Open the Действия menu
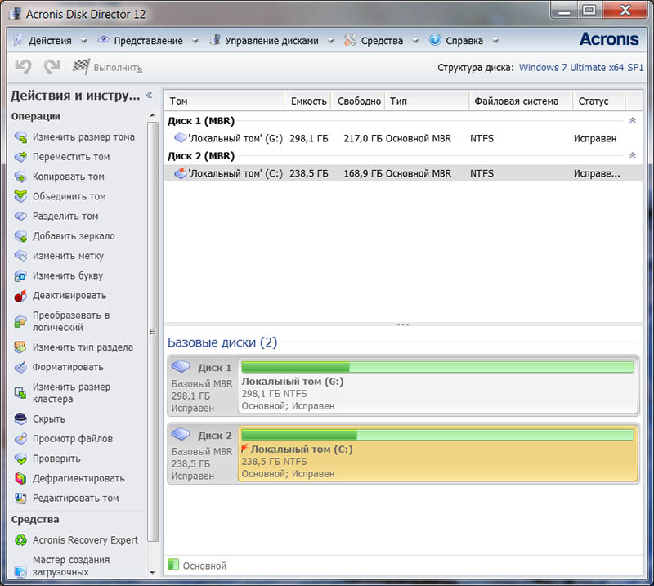Screen dimensions: 654x586 [x=50, y=41]
